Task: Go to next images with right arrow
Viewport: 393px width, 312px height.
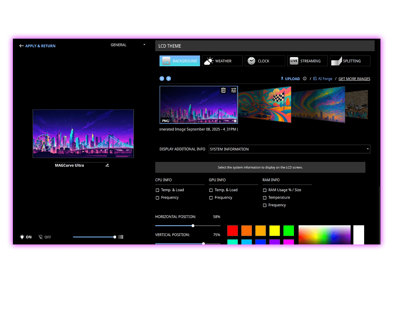Action: pyautogui.click(x=169, y=79)
